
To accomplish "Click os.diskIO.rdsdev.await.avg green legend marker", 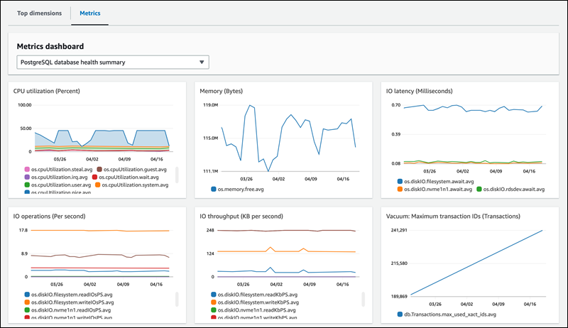I will click(480, 190).
